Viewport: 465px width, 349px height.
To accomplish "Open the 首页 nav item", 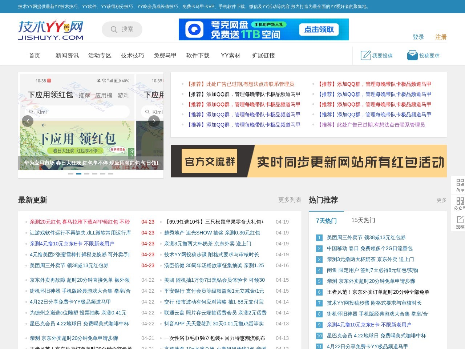I will 35,56.
